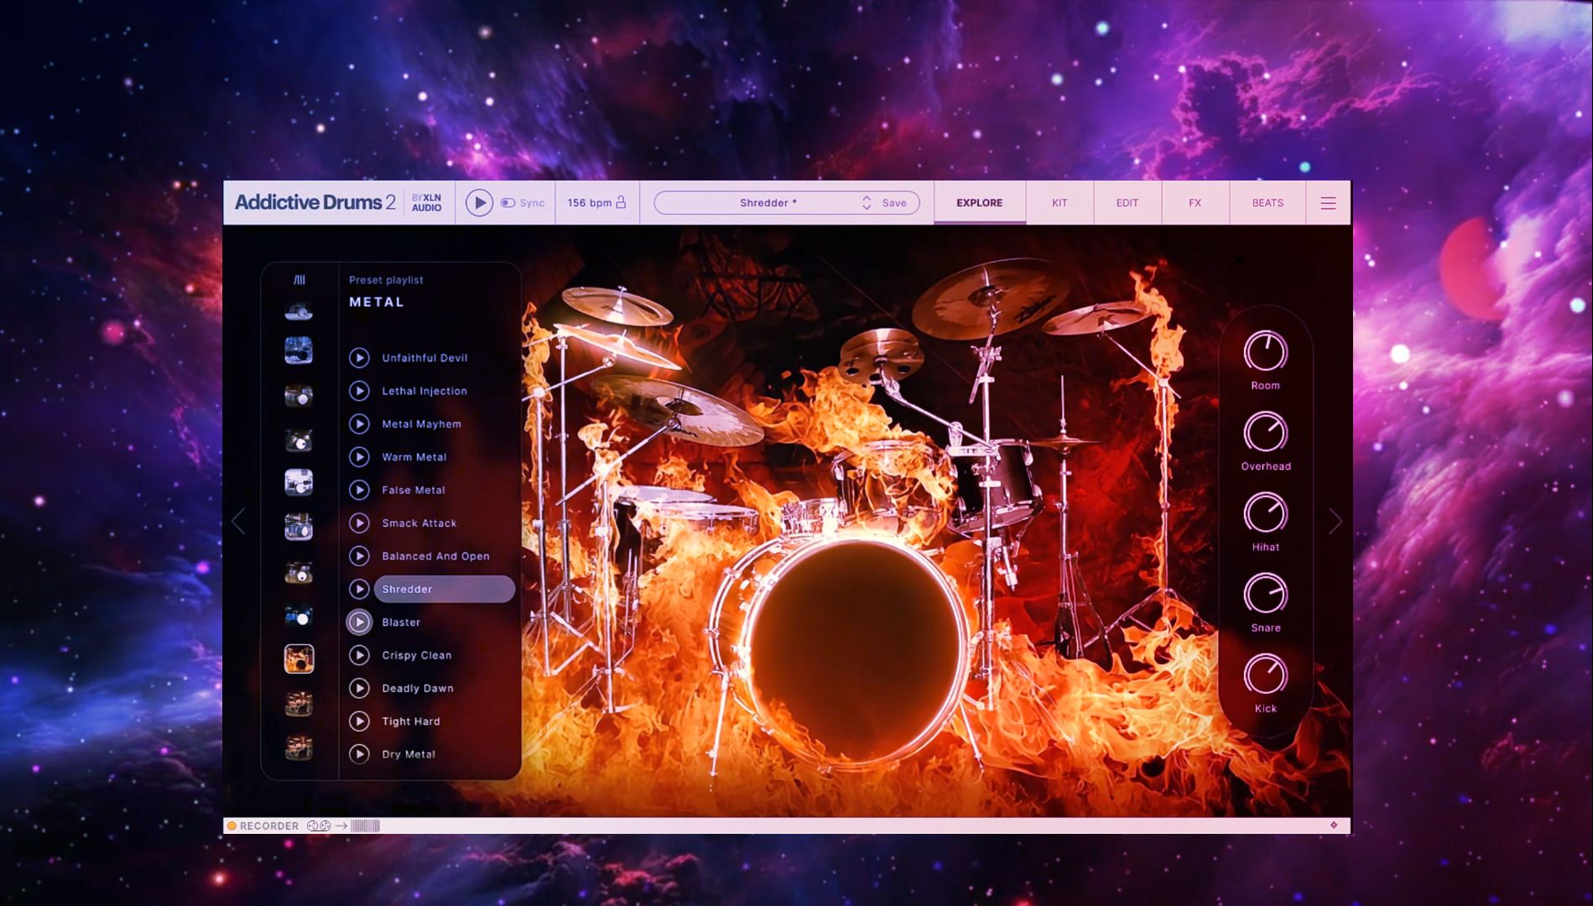Go to the EDIT tab
The width and height of the screenshot is (1593, 906).
pos(1127,203)
